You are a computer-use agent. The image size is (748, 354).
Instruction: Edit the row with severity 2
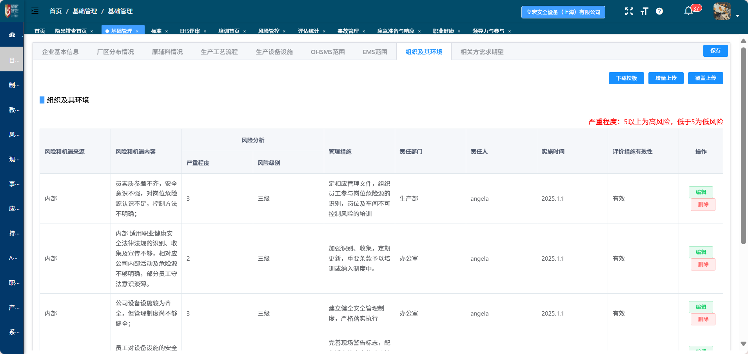tap(701, 252)
